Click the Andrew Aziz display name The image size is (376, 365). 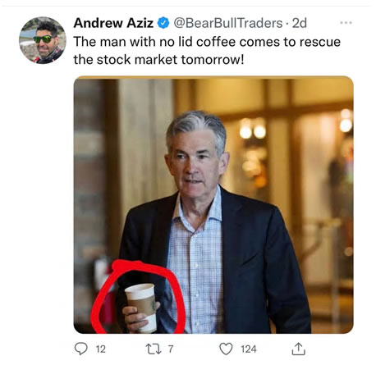[x=113, y=23]
